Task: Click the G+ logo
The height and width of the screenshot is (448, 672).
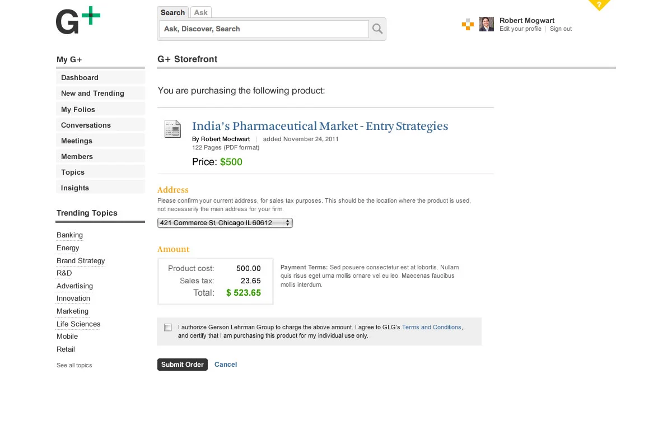Action: (78, 21)
